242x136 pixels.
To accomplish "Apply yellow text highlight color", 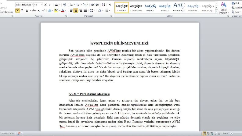I will coord(56,10).
